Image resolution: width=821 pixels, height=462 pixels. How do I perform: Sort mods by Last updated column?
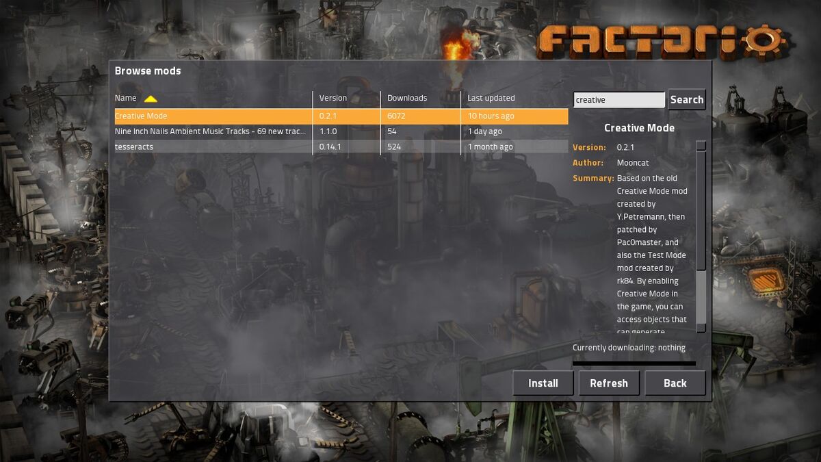pos(491,98)
